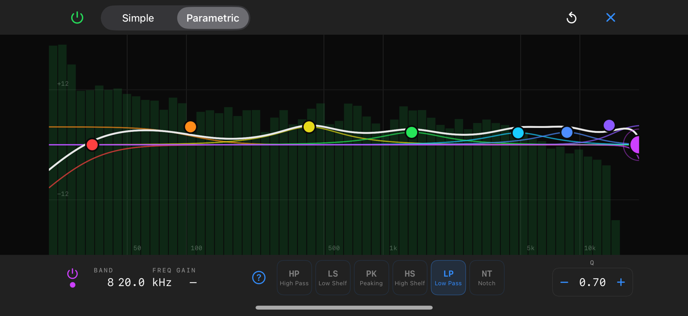
Task: Click the frequency value 20.0 kHz
Action: (x=144, y=282)
